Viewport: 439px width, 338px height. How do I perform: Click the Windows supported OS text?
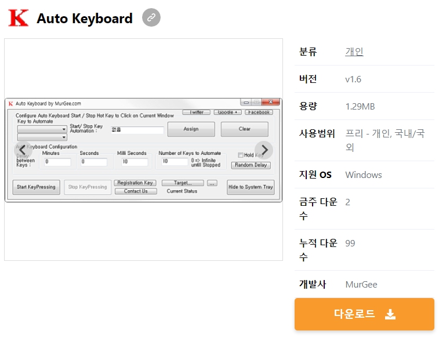point(364,175)
